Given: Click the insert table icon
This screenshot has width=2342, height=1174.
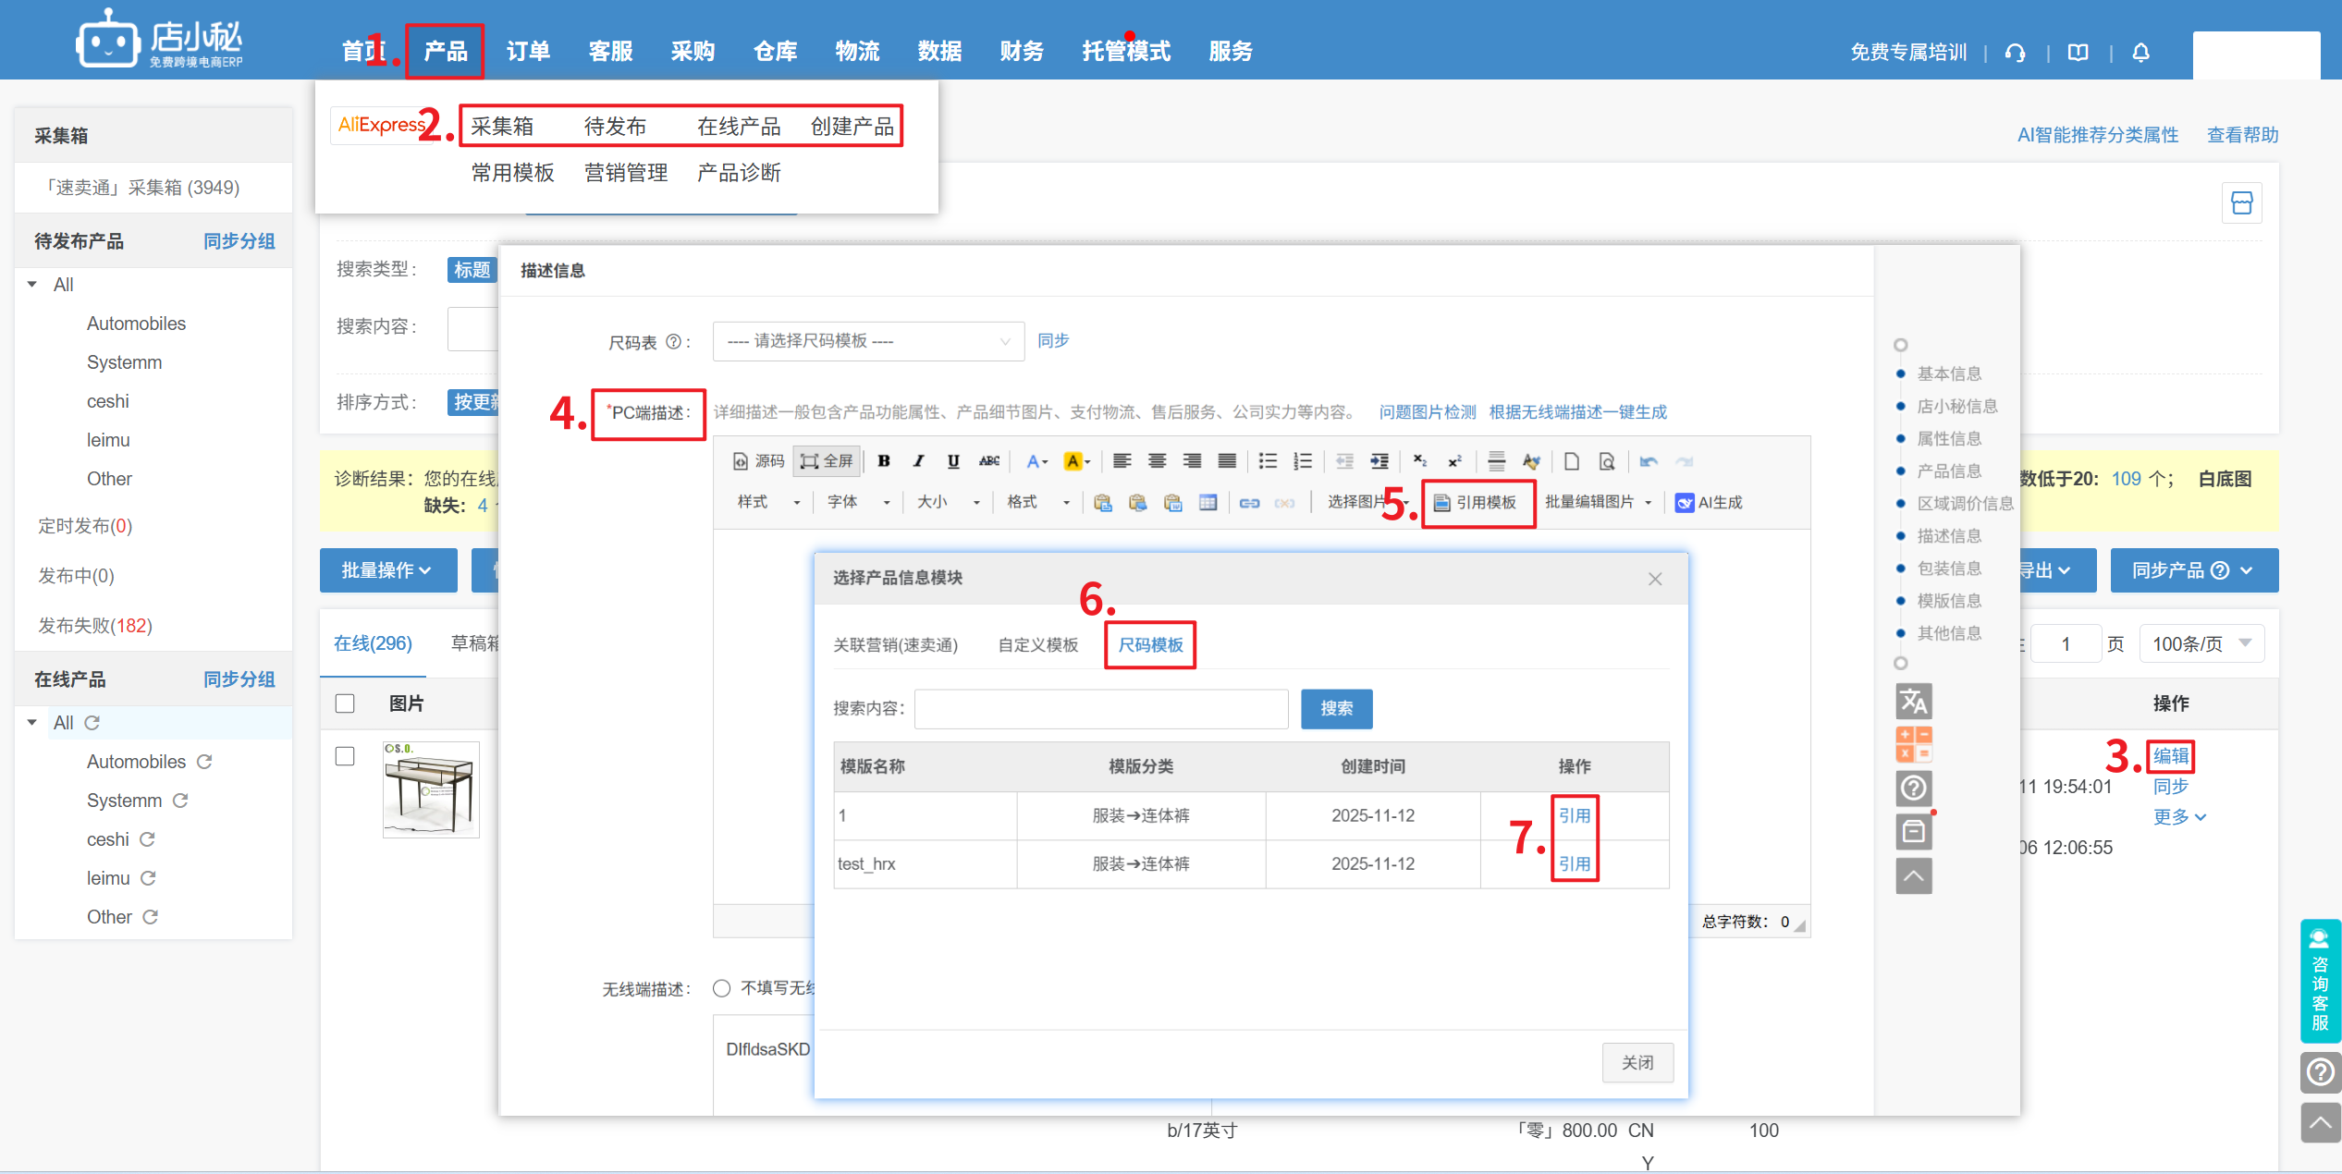Looking at the screenshot, I should (x=1208, y=503).
